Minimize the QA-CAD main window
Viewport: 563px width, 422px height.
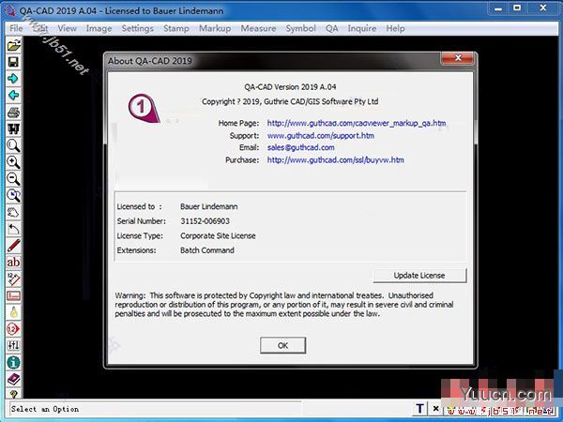coord(498,8)
